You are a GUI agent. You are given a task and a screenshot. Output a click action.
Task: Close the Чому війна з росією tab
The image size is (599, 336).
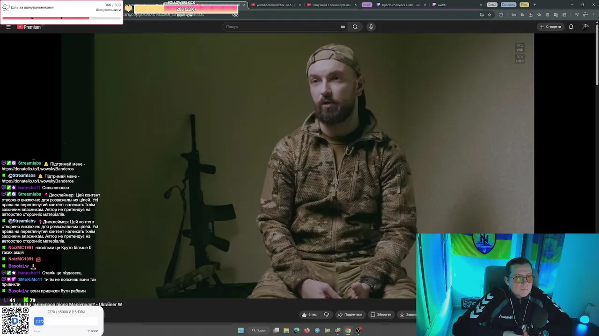click(x=356, y=5)
